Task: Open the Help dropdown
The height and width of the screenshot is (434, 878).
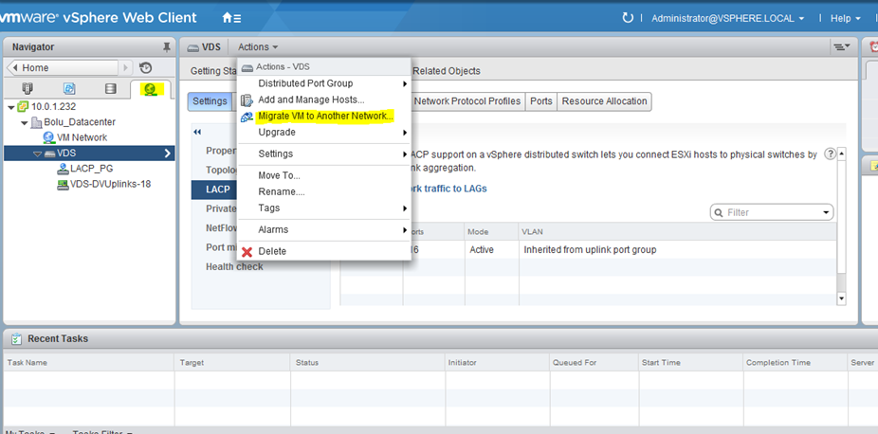Action: point(845,18)
